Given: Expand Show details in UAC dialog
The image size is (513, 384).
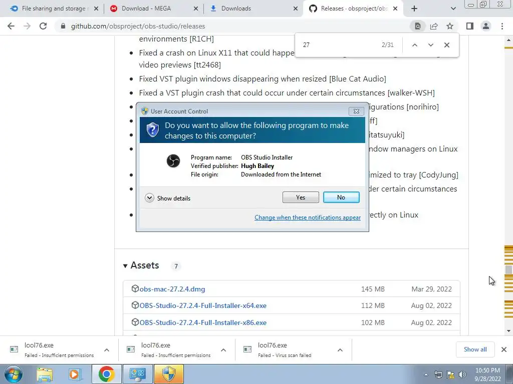Looking at the screenshot, I should (167, 198).
